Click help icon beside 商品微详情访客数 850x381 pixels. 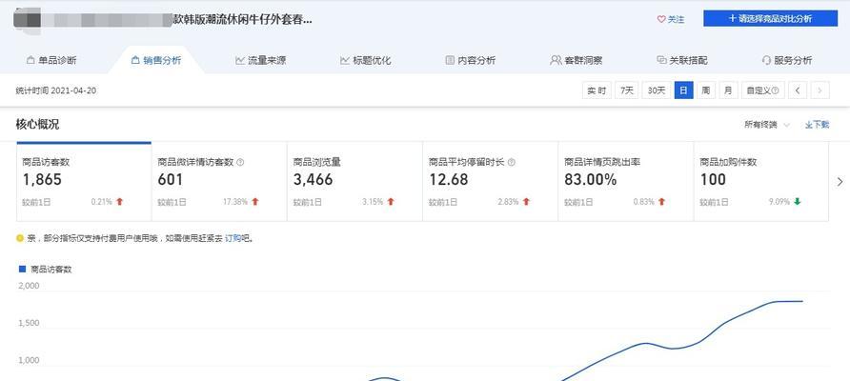241,162
